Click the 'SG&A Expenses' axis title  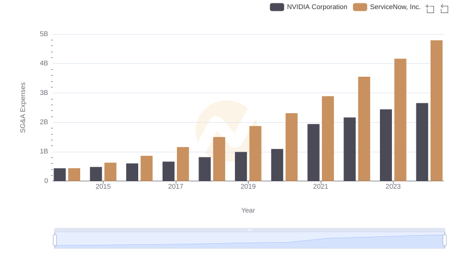point(23,107)
